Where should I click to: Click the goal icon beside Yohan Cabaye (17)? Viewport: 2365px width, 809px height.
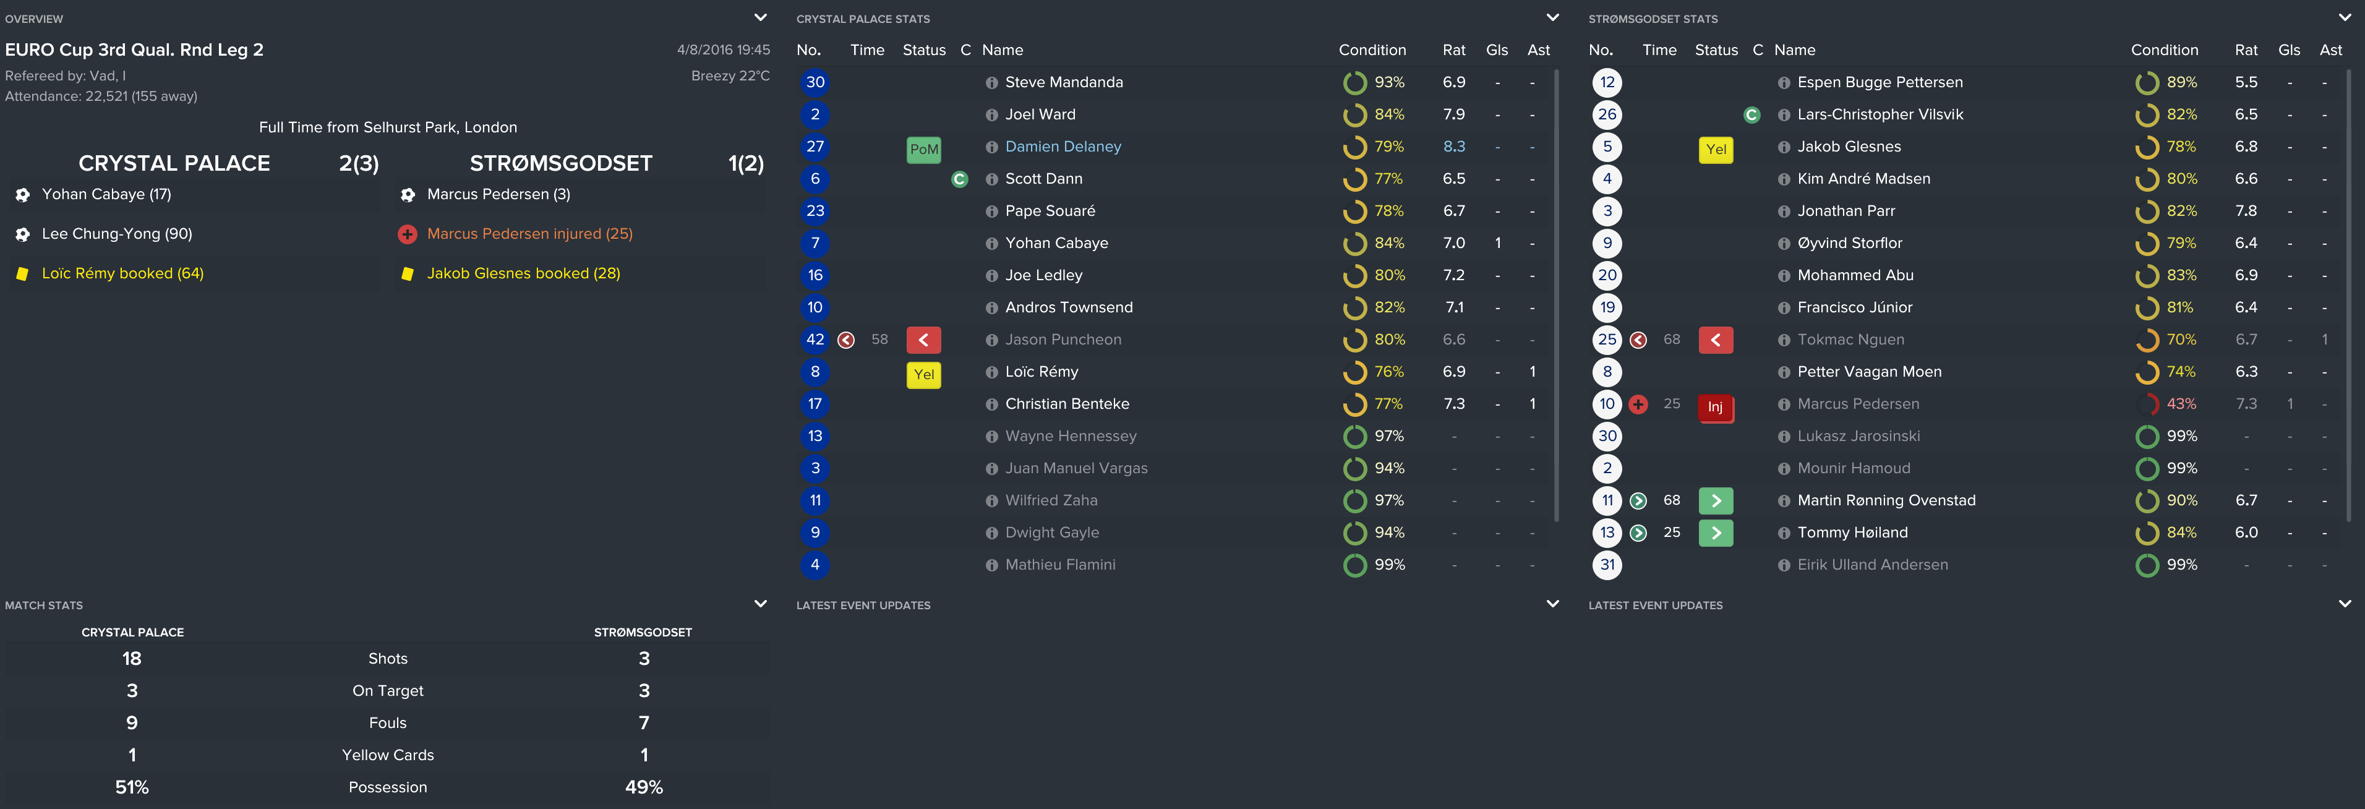click(23, 195)
